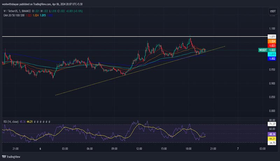Click the RSI 60.00 scale label
Image resolution: width=280 pixels, height=161 pixels.
(272, 129)
